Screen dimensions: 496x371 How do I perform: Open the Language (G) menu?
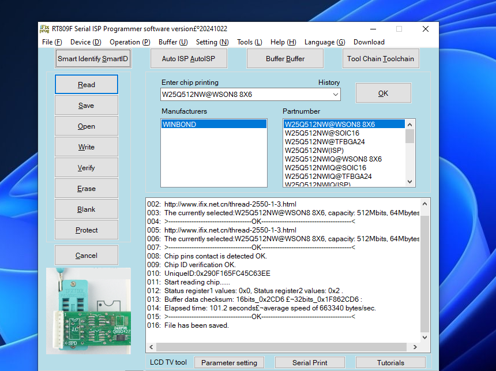(x=325, y=42)
